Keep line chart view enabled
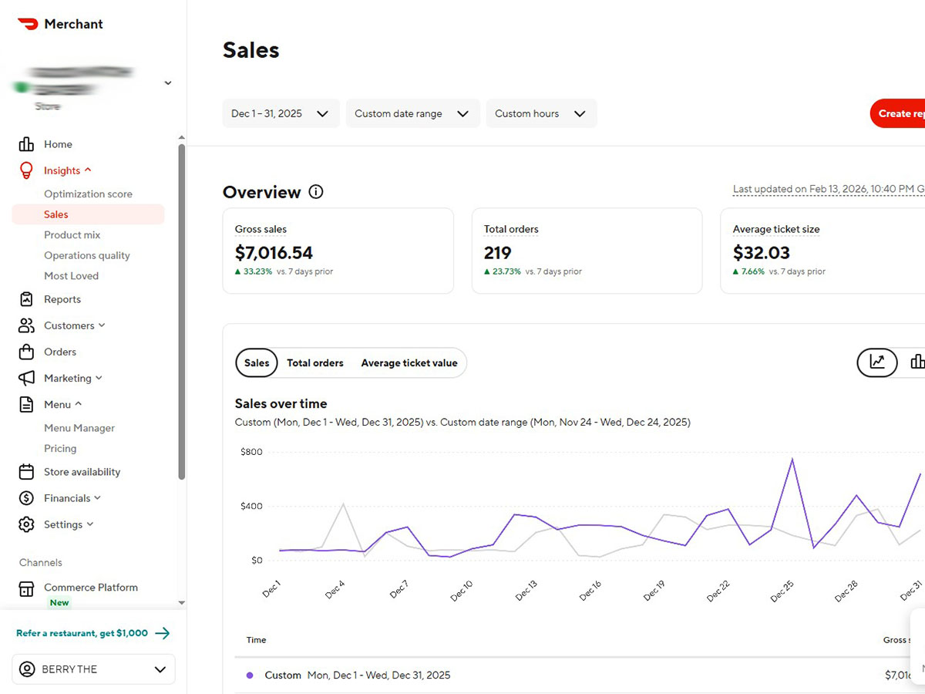 pos(876,362)
